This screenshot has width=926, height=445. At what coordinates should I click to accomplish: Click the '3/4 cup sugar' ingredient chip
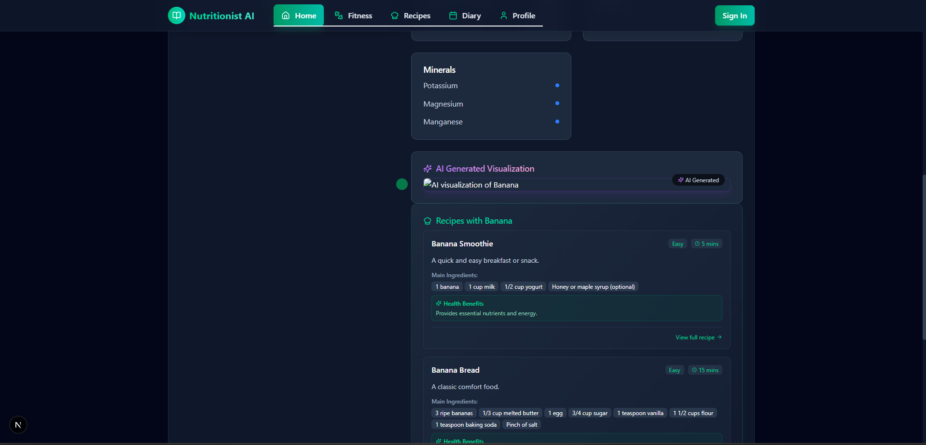590,413
